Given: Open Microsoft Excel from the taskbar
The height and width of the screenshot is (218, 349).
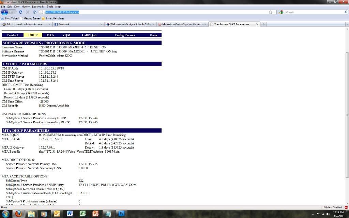Looking at the screenshot, I should coord(82,214).
